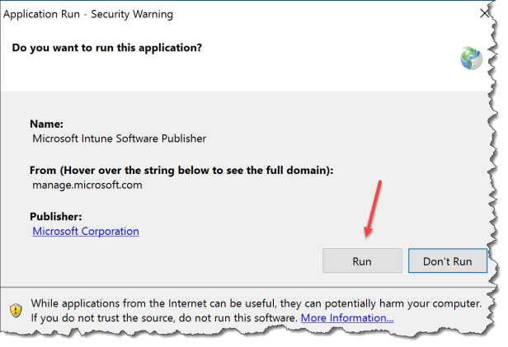Click the Name: label
508x347 pixels.
click(48, 124)
